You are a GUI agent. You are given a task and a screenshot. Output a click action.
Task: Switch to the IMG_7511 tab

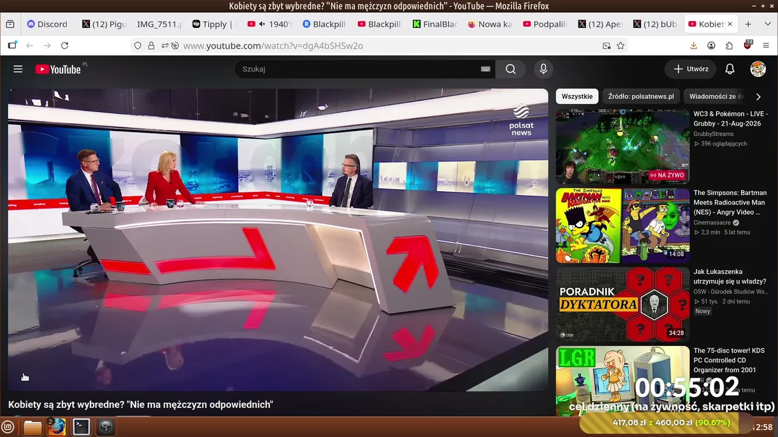coord(157,24)
